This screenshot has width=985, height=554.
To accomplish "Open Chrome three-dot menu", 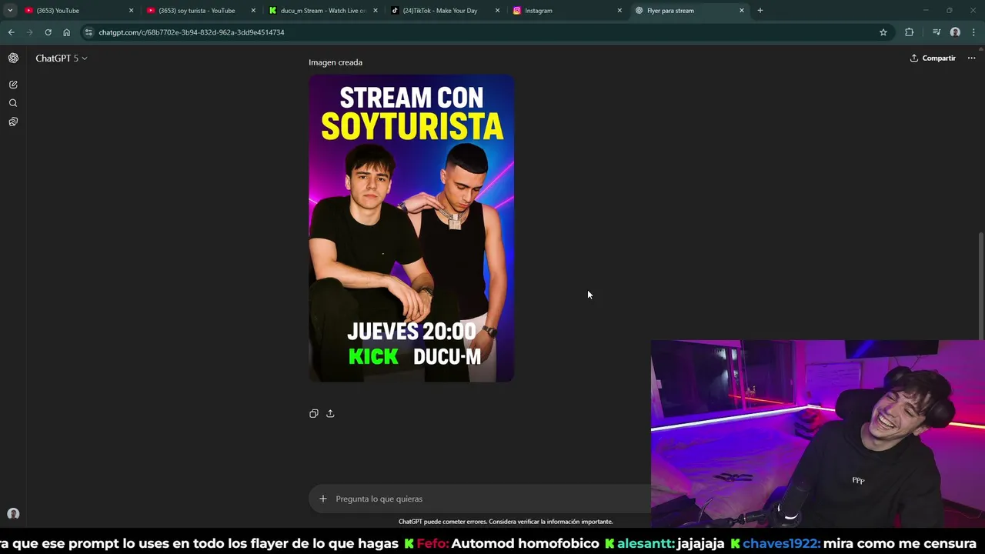I will pyautogui.click(x=973, y=32).
